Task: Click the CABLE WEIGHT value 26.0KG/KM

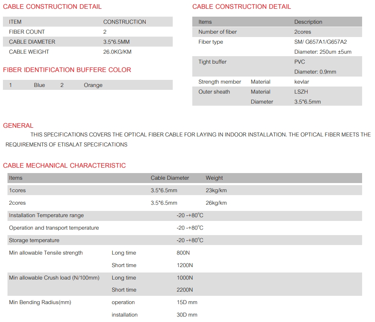Action: pyautogui.click(x=117, y=52)
